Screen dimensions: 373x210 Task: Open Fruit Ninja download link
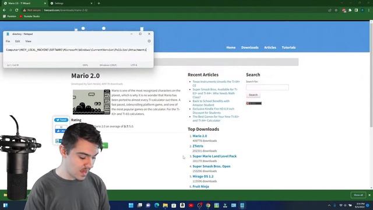click(x=200, y=187)
